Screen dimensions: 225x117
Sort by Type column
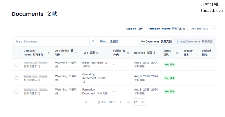point(97,53)
